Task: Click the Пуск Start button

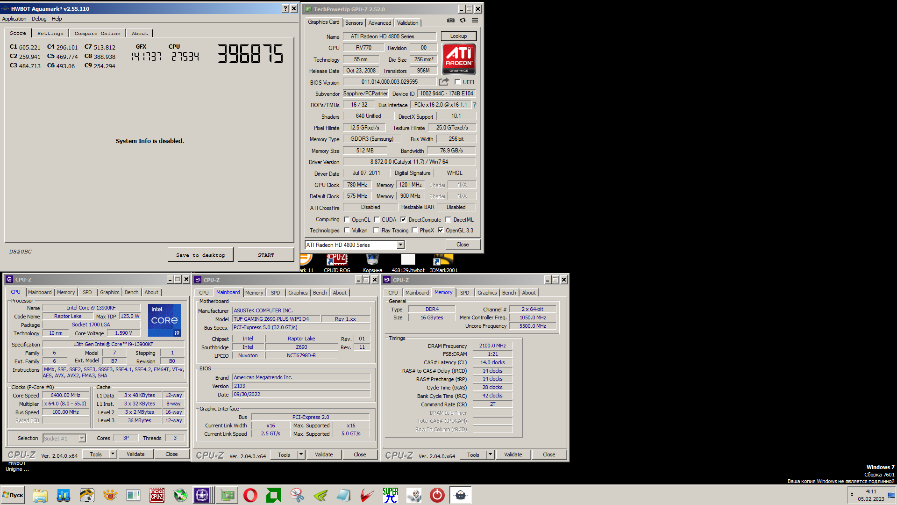Action: (13, 495)
